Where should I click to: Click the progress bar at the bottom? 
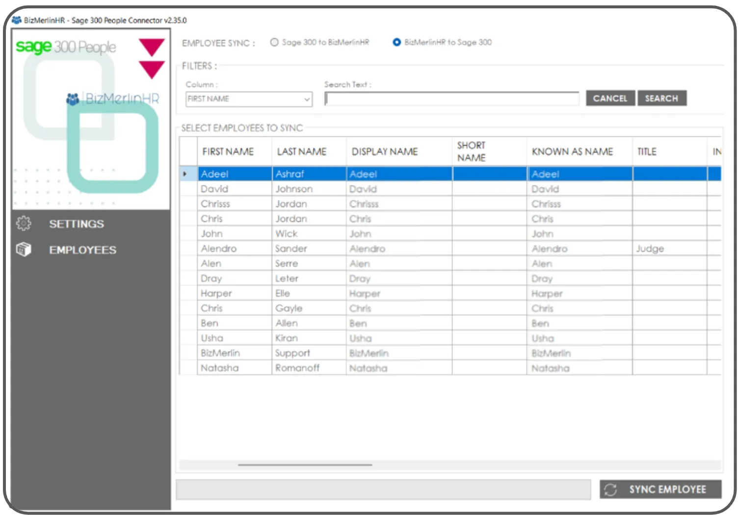tap(383, 489)
